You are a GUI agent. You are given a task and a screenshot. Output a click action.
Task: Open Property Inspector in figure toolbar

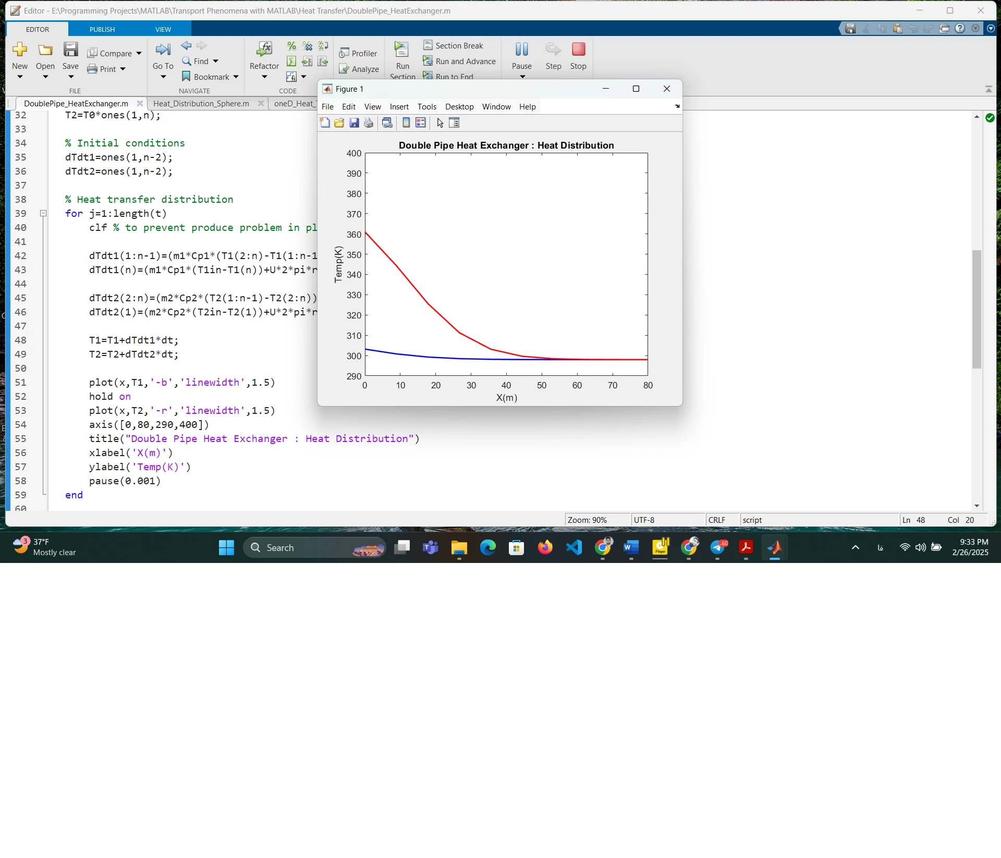[454, 123]
